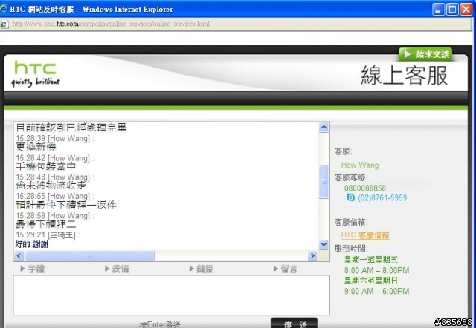
Task: Close the Internet Explorer window
Action: point(466,10)
